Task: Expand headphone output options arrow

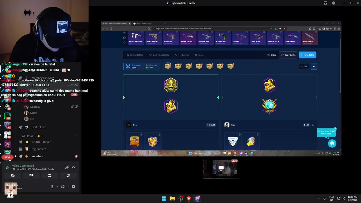Action: coord(67,187)
